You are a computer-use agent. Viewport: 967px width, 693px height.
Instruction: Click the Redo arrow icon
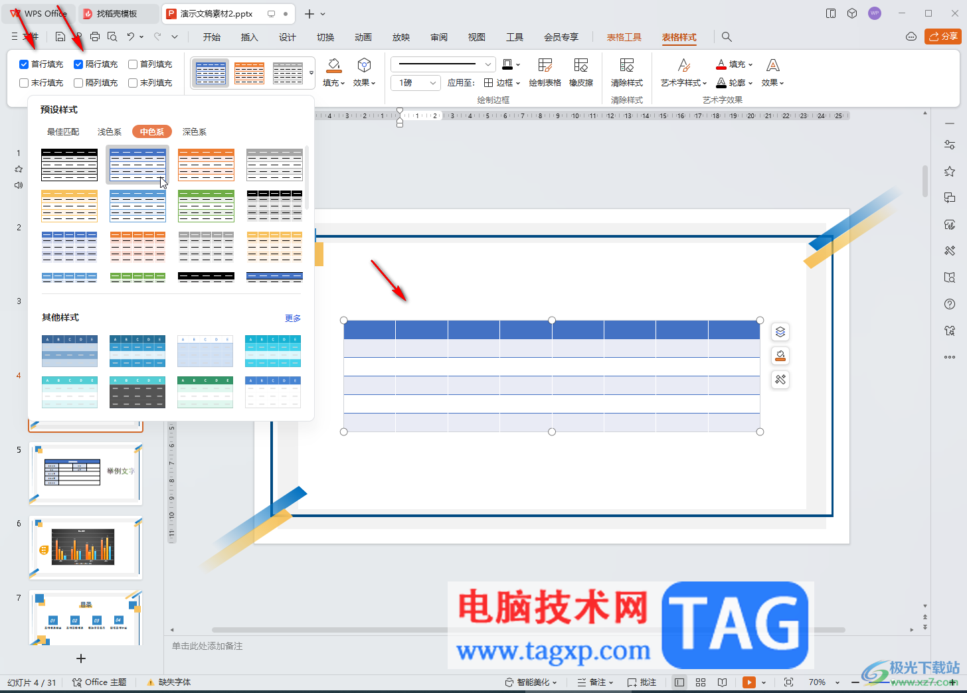point(157,37)
